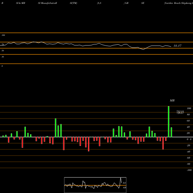Image resolution: width=193 pixels, height=193 pixels.
Task: Click the -80 label on MR axis
Action: click(x=188, y=164)
